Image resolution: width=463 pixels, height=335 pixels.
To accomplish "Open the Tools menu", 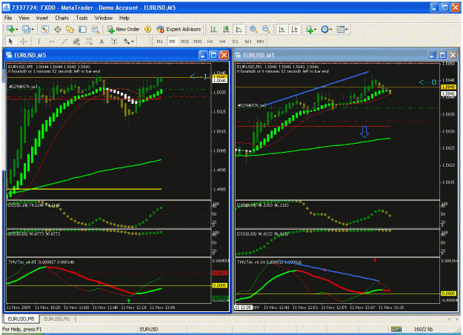I will [x=81, y=18].
